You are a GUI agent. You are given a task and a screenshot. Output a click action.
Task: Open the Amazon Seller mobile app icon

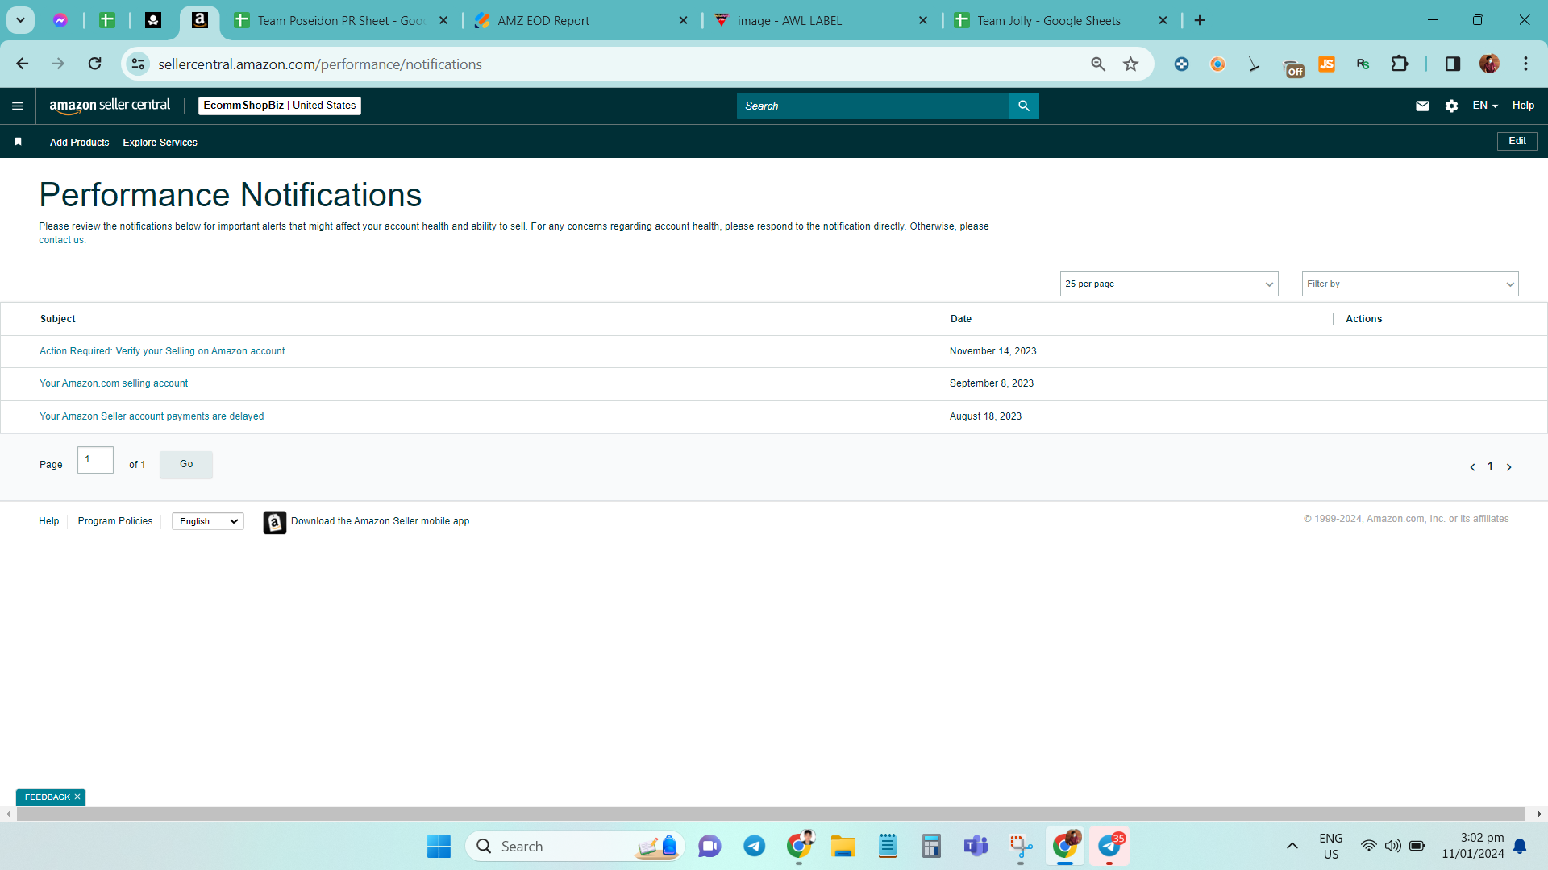[274, 522]
